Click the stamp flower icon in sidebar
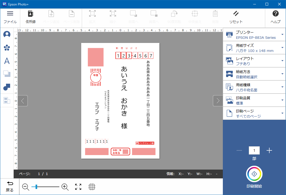 pos(7,48)
